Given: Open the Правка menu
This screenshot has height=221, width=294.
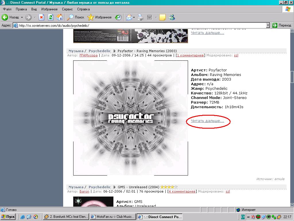Looking at the screenshot, I should coord(21,9).
